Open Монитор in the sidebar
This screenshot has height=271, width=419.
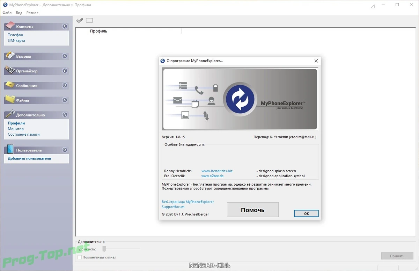pyautogui.click(x=16, y=129)
